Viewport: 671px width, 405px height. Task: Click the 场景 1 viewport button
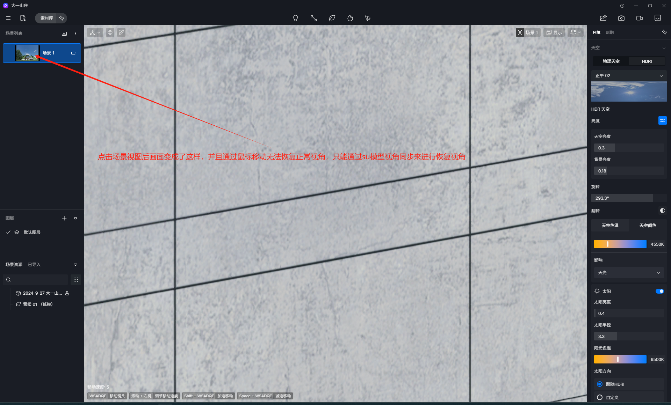click(x=528, y=32)
